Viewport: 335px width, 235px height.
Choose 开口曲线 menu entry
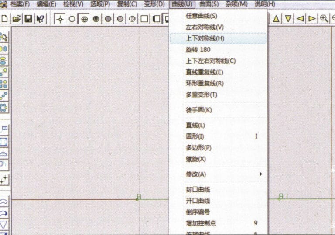(x=219, y=201)
